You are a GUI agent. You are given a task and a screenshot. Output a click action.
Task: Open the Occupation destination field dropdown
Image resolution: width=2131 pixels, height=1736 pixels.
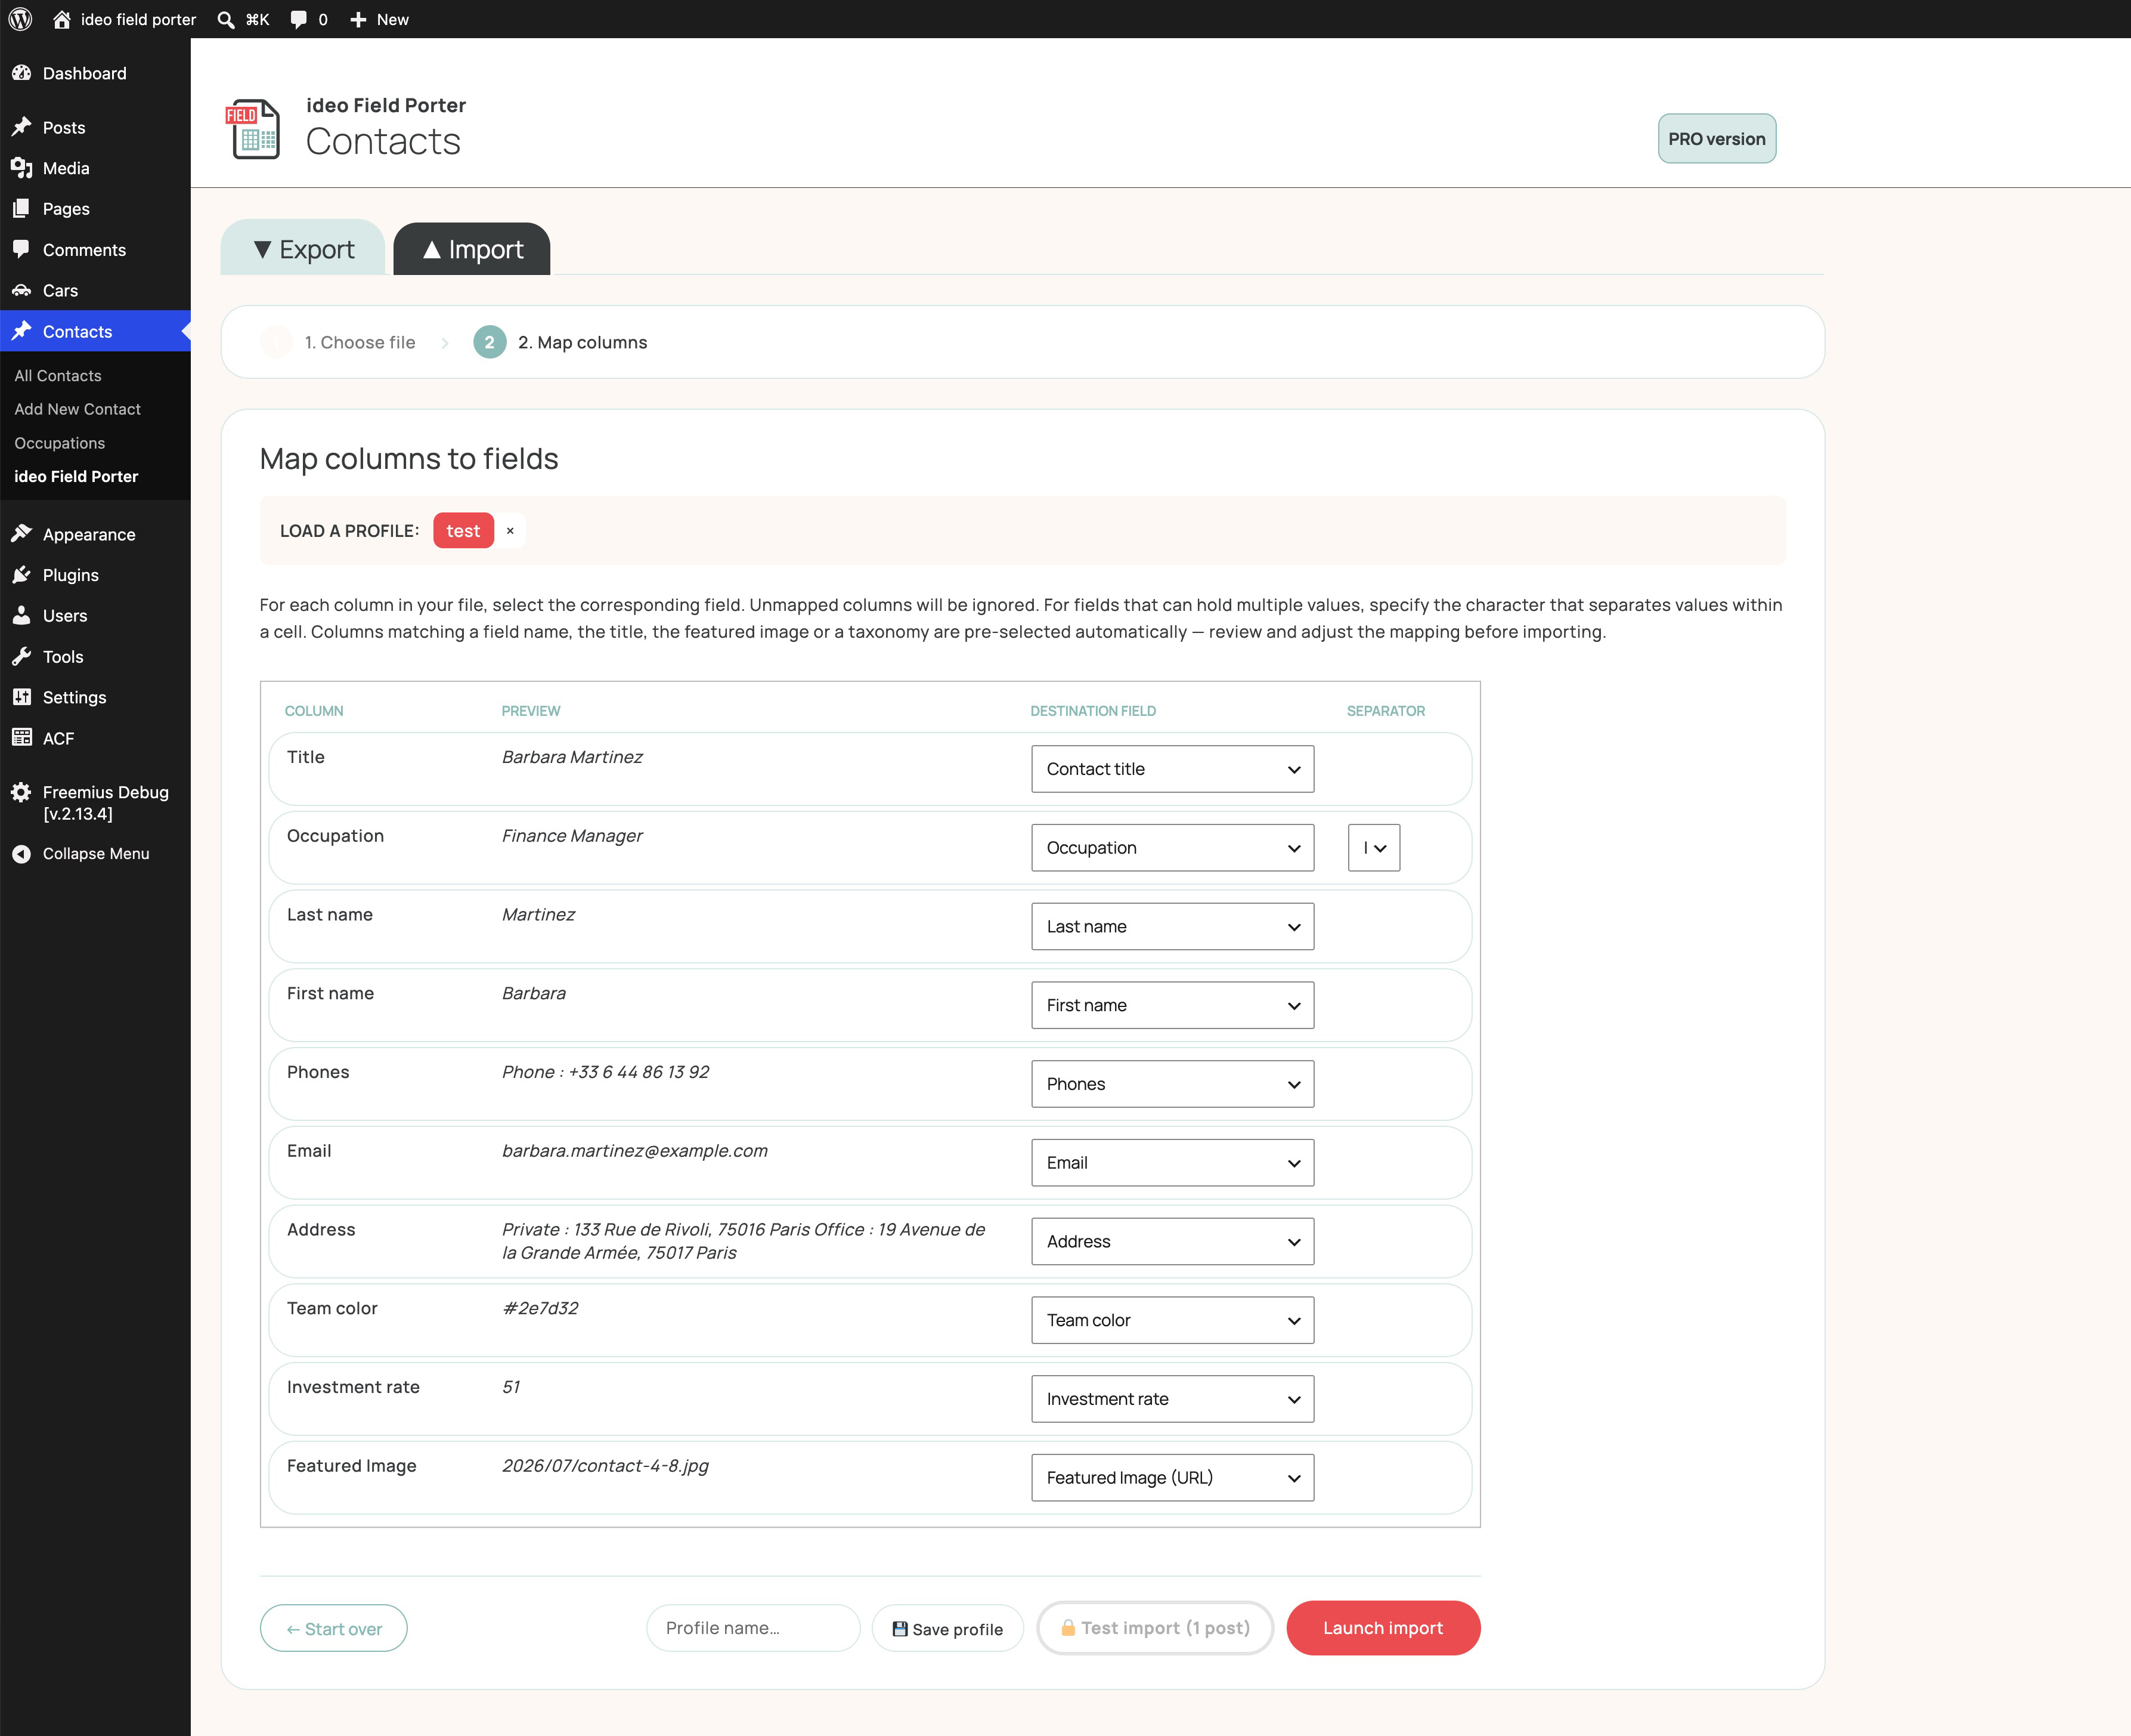pyautogui.click(x=1172, y=848)
